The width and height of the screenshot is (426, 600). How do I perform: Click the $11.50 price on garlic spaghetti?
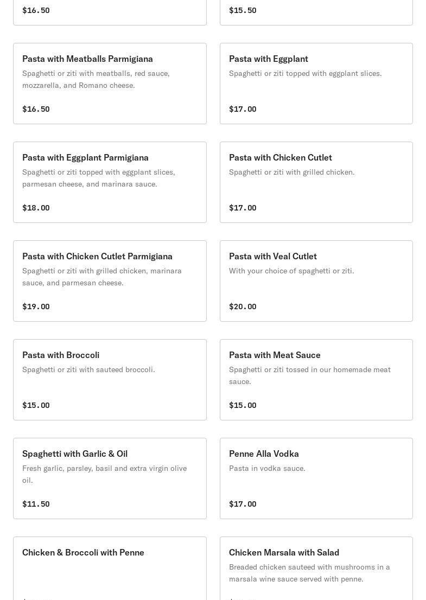[x=36, y=504]
